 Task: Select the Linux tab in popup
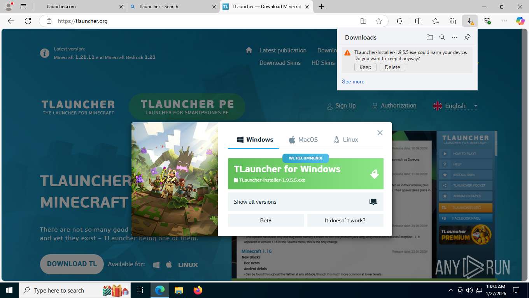coord(346,140)
